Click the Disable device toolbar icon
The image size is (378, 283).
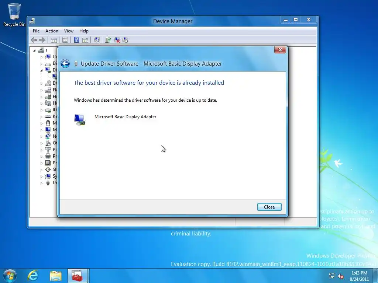[125, 40]
